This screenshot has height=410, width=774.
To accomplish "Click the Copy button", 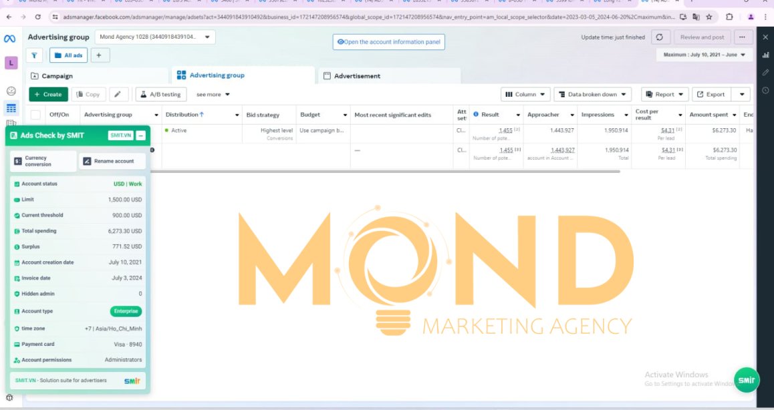I will pyautogui.click(x=88, y=94).
